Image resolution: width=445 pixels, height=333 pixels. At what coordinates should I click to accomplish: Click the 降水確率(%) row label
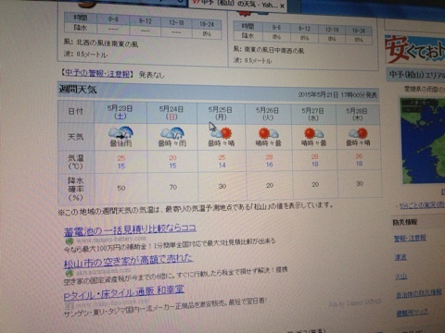76,189
